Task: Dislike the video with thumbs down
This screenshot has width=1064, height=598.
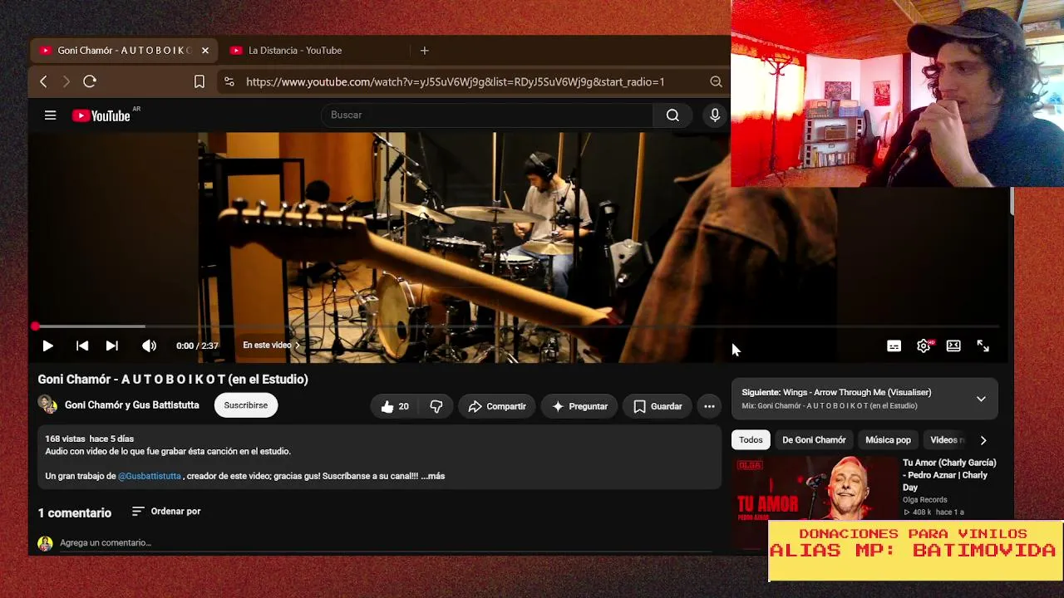Action: pos(436,406)
